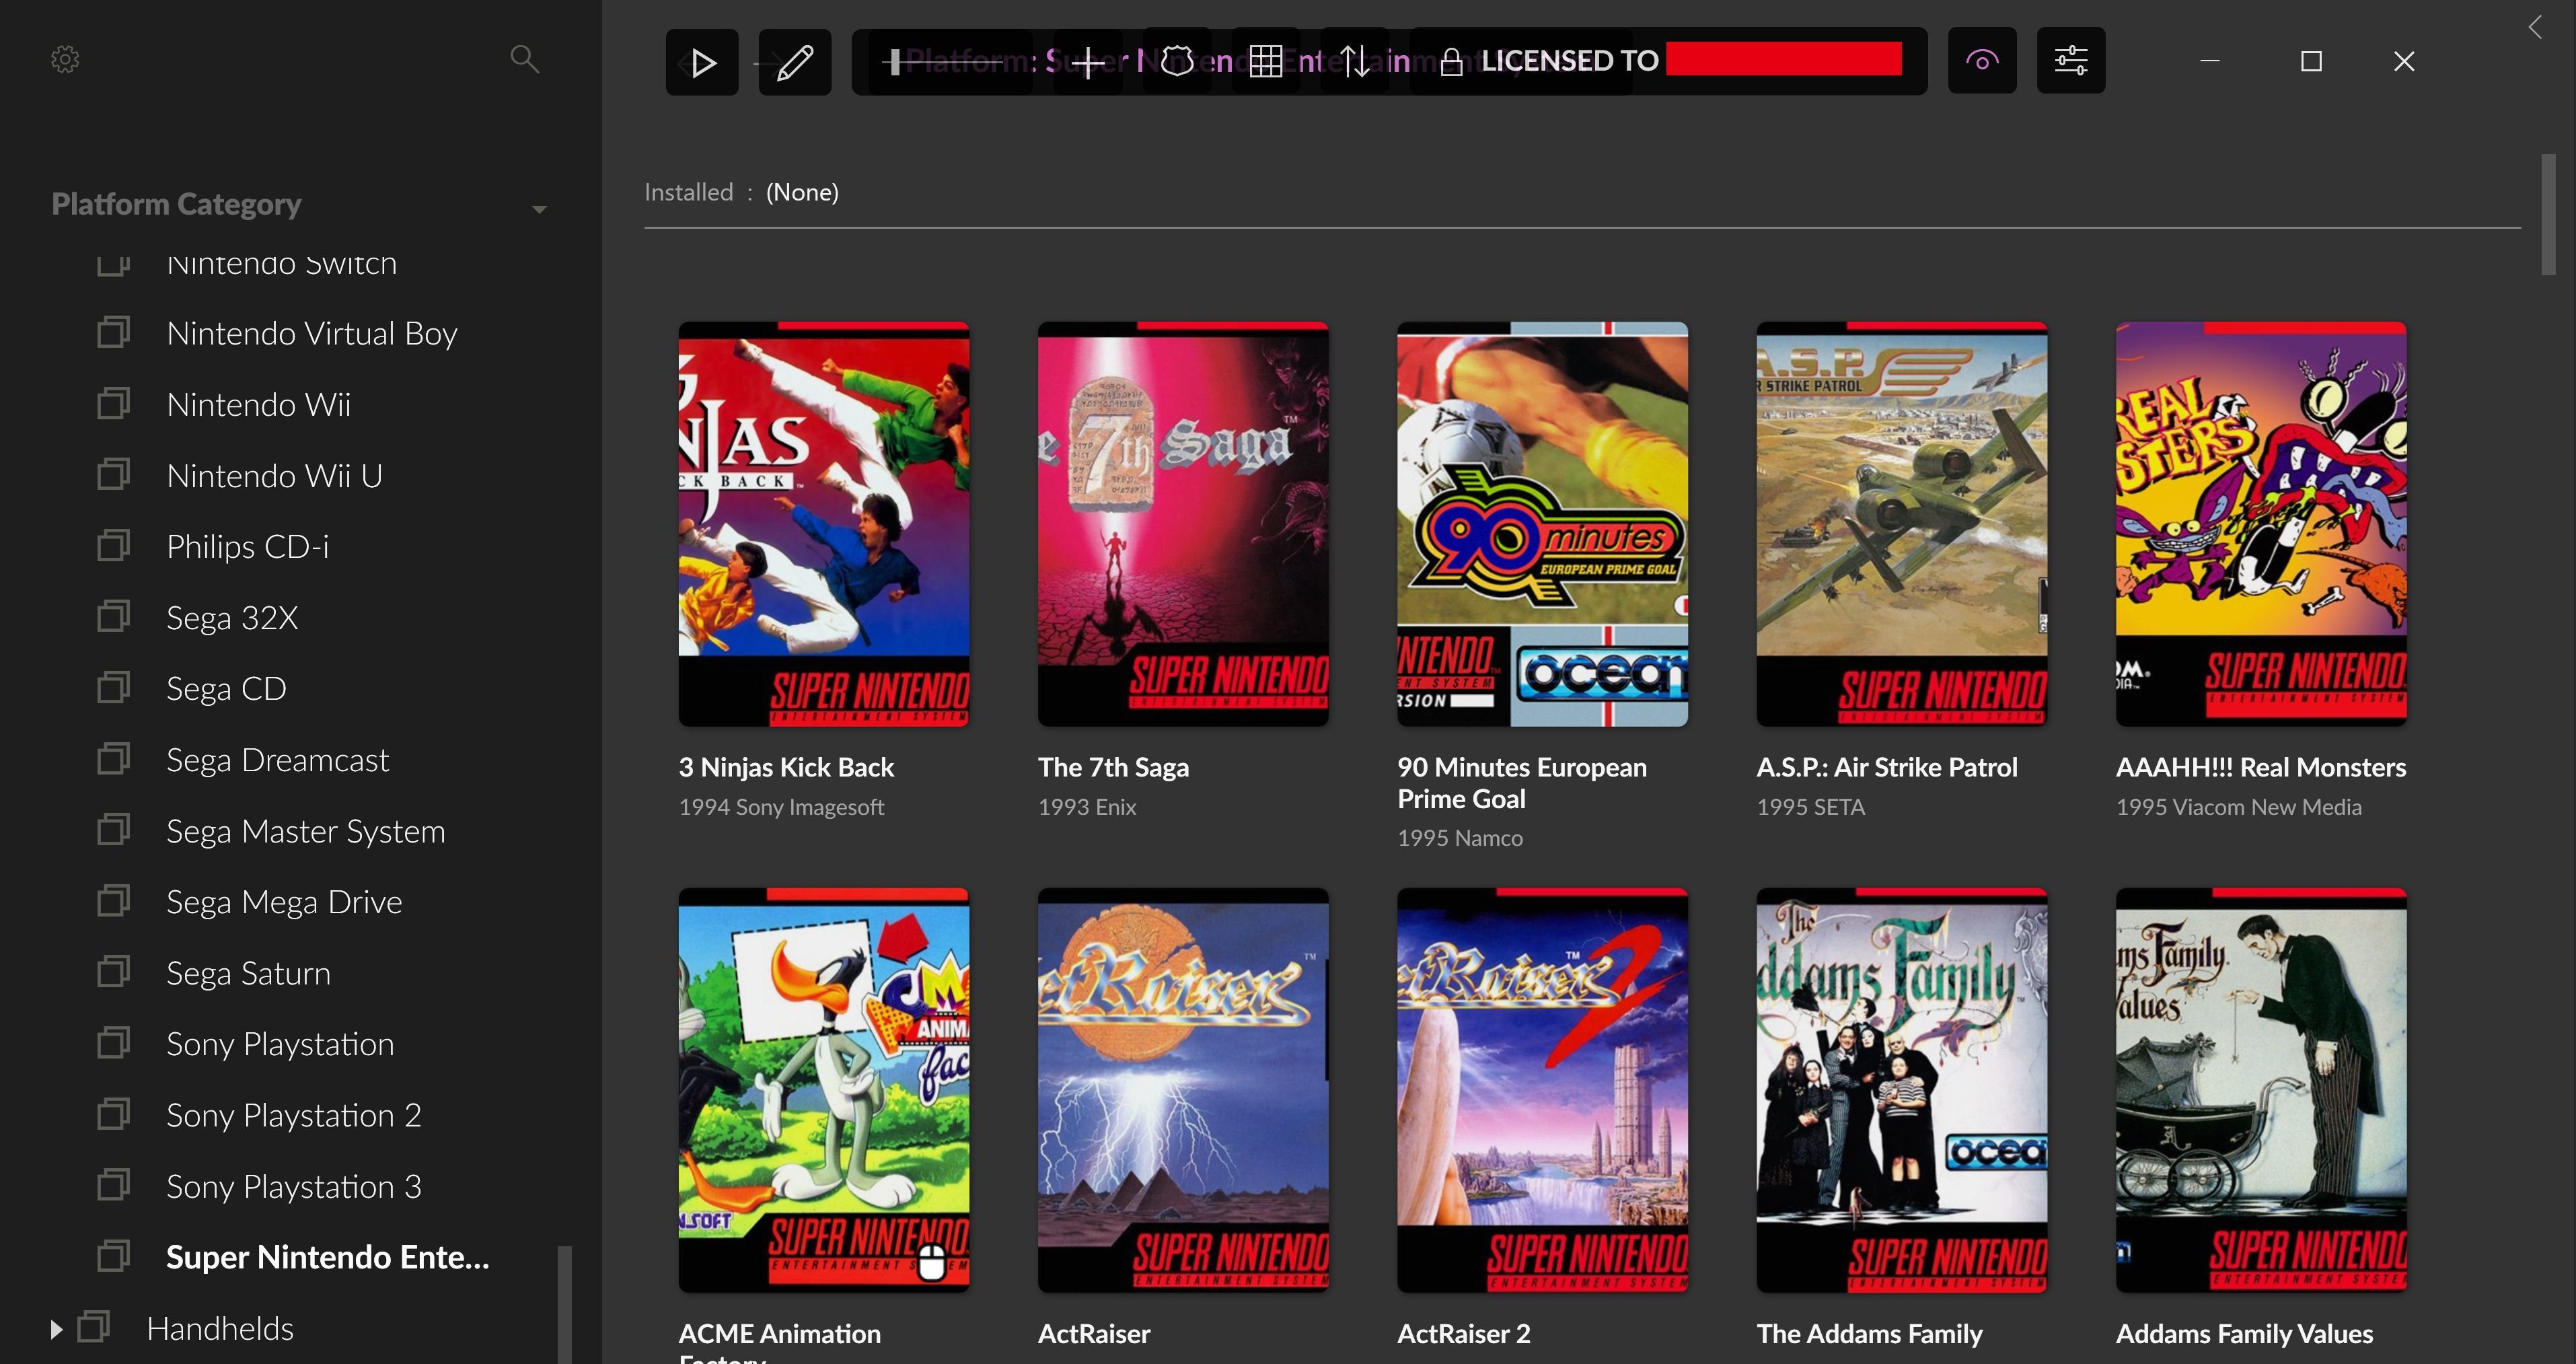This screenshot has width=2576, height=1364.
Task: Select The Addams Family cover art
Action: point(1902,1090)
